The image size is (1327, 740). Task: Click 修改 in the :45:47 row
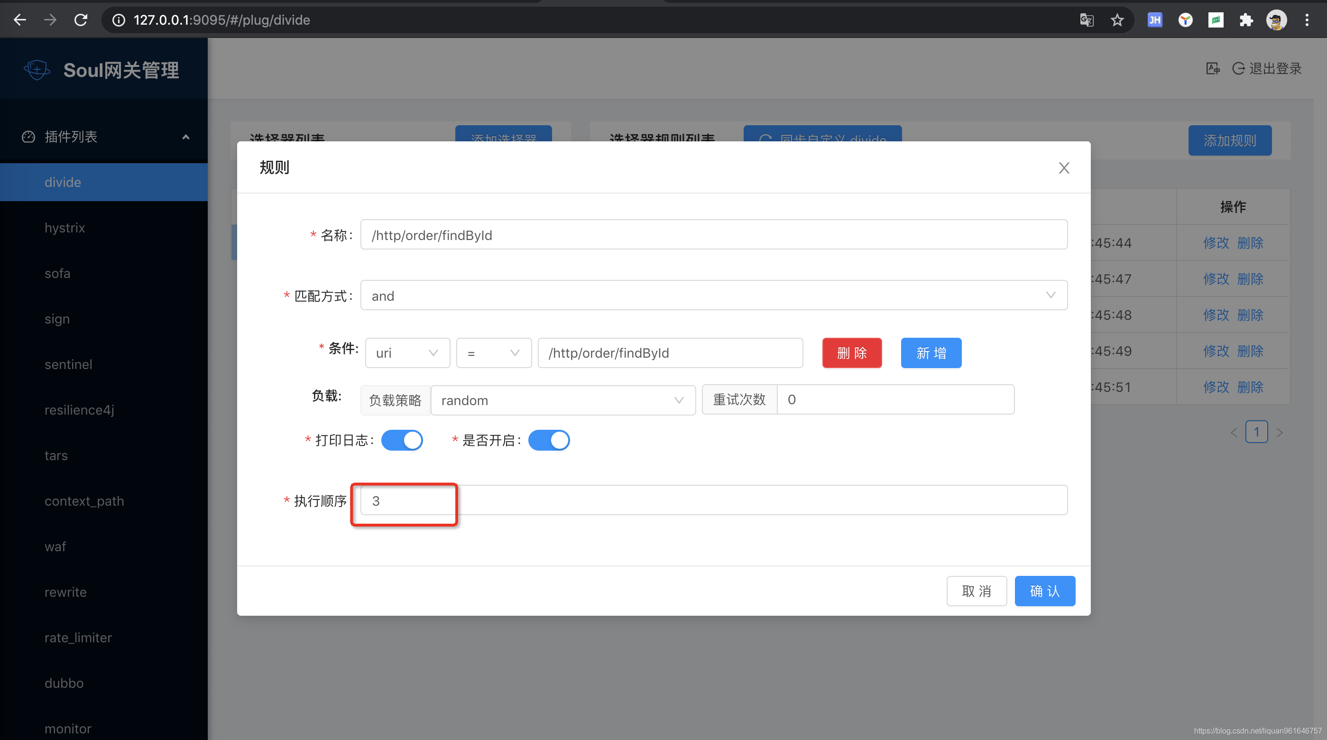1216,279
